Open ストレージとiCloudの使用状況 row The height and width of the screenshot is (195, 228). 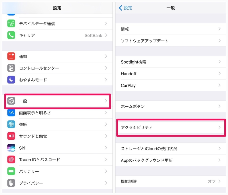pos(171,149)
